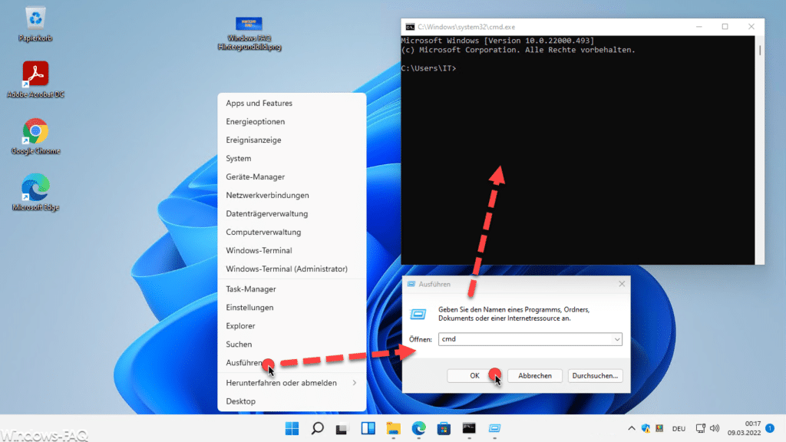The width and height of the screenshot is (786, 442).
Task: Open the Papierkorb desktop icon
Action: pyautogui.click(x=35, y=24)
